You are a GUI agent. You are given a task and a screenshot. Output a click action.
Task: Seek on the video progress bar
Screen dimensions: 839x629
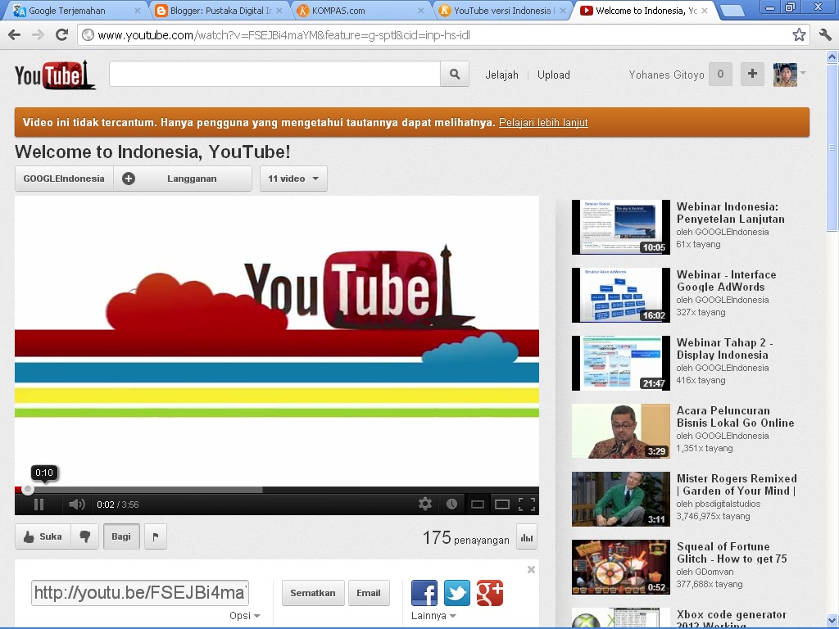click(x=277, y=490)
